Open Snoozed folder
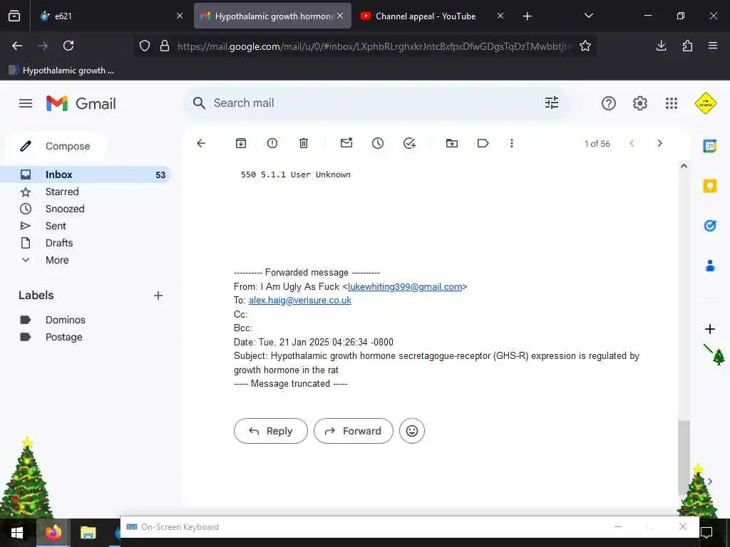 65,209
